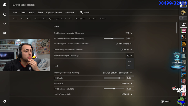Image resolution: width=188 pixels, height=106 pixels.
Task: Click the magnifier Search icon
Action: 81,12
